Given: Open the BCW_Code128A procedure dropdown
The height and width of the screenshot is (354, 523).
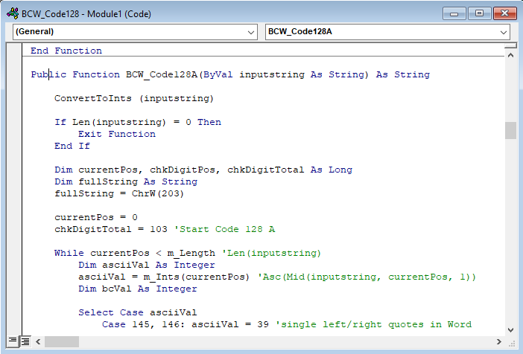Looking at the screenshot, I should pyautogui.click(x=387, y=32).
